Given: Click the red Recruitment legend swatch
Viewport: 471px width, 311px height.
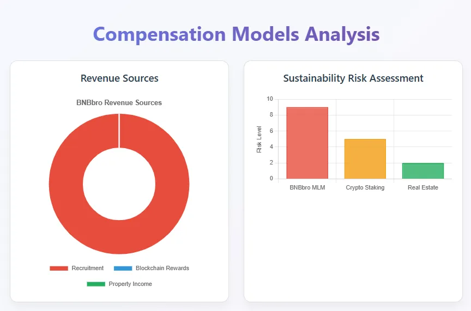Looking at the screenshot, I should tap(58, 269).
